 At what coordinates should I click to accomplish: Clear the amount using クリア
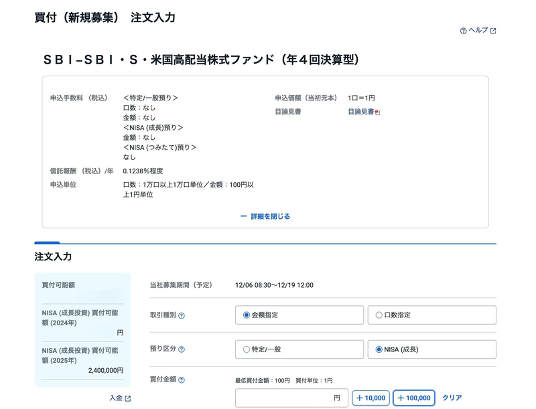(452, 398)
